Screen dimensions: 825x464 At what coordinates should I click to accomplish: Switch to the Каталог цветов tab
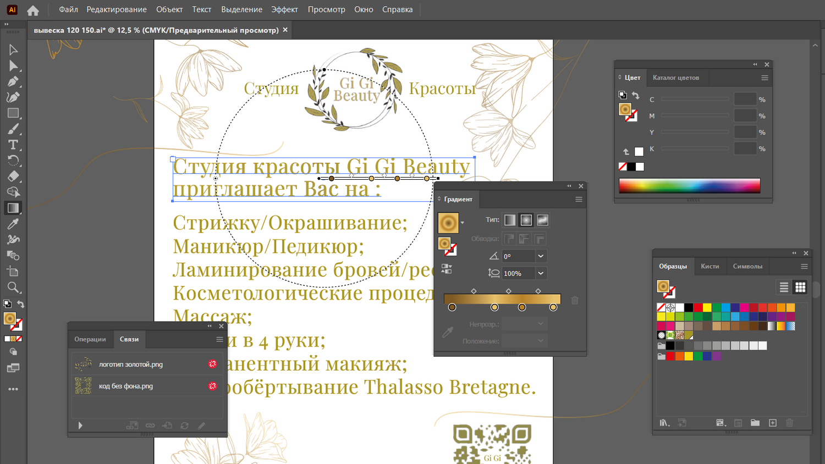tap(676, 78)
